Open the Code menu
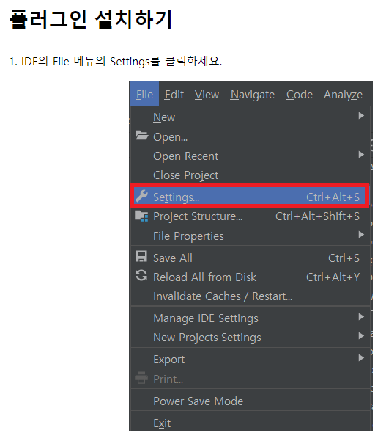The height and width of the screenshot is (441, 386). pos(300,94)
